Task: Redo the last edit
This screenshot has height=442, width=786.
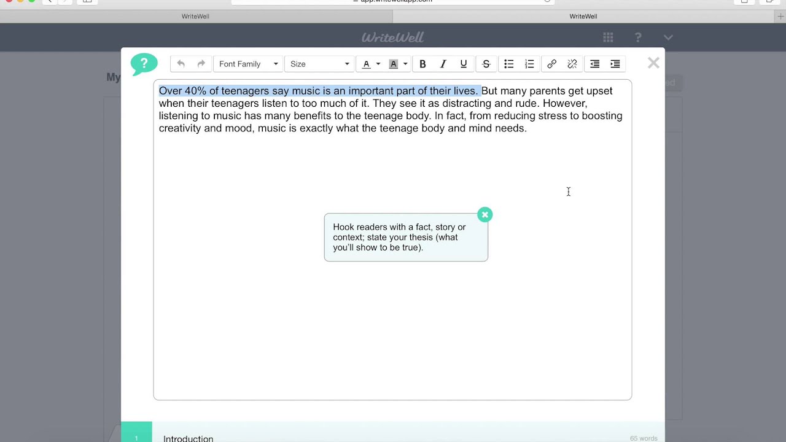Action: tap(201, 64)
